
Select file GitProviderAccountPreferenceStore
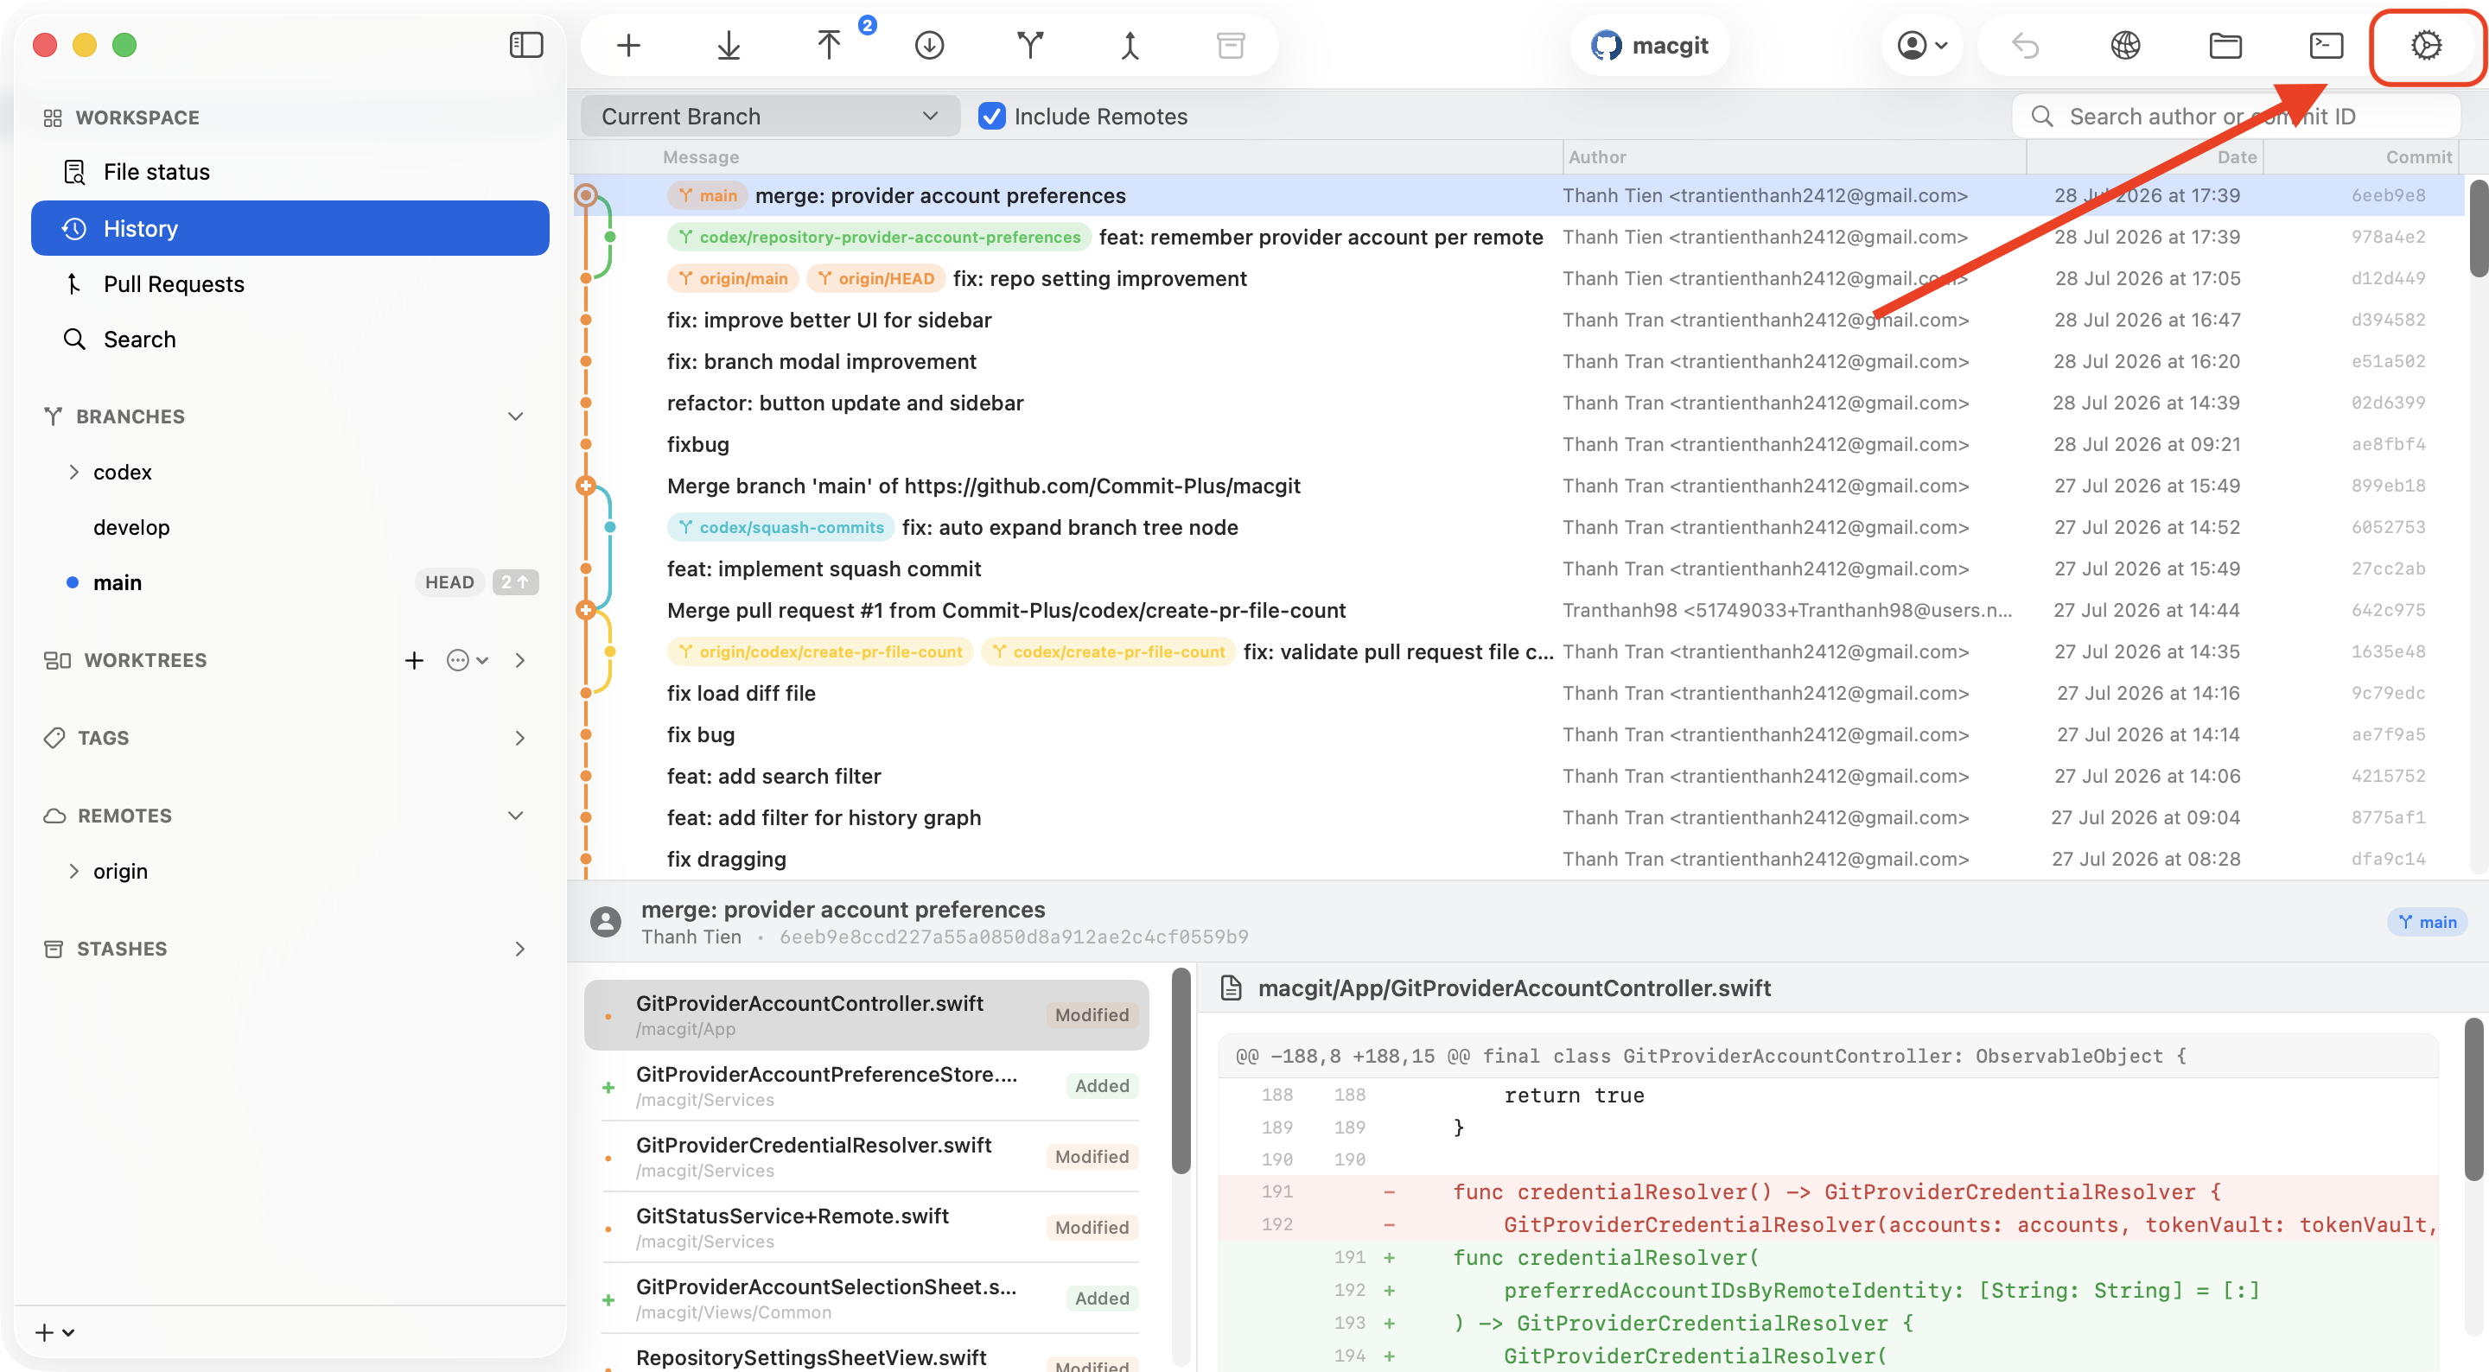coord(867,1085)
